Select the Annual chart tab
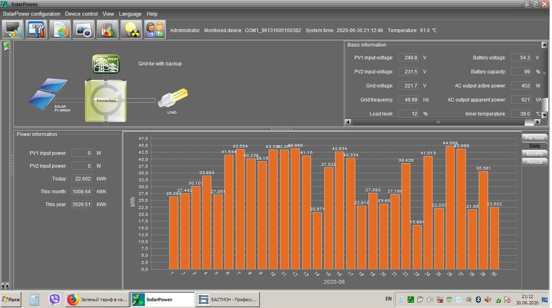Screen dimensions: 552x308 coord(534,162)
